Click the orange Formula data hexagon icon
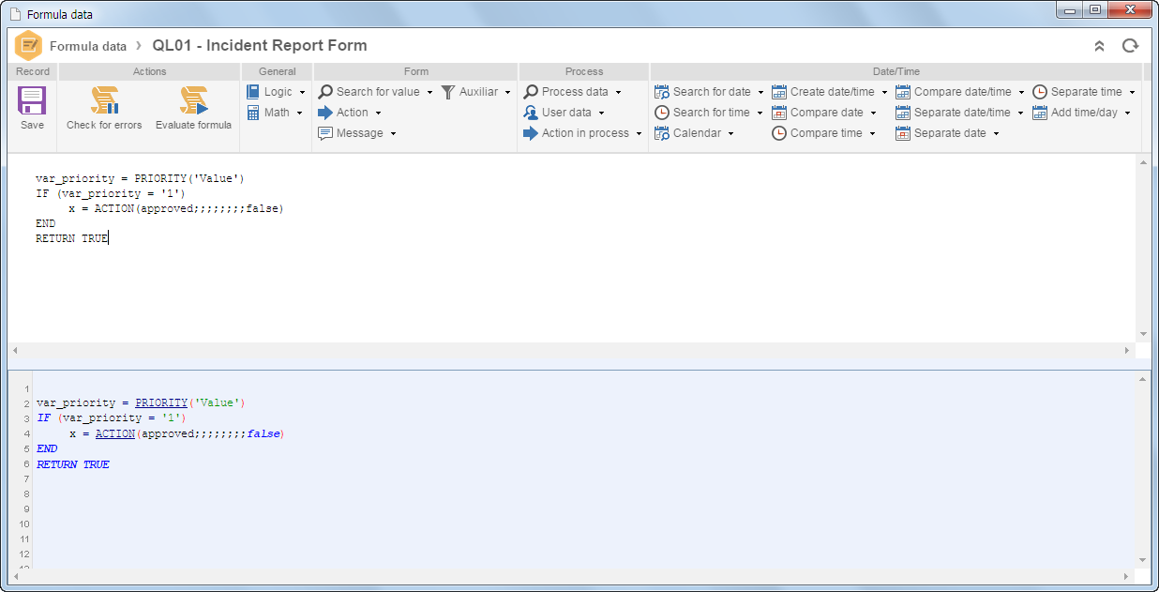 click(29, 45)
